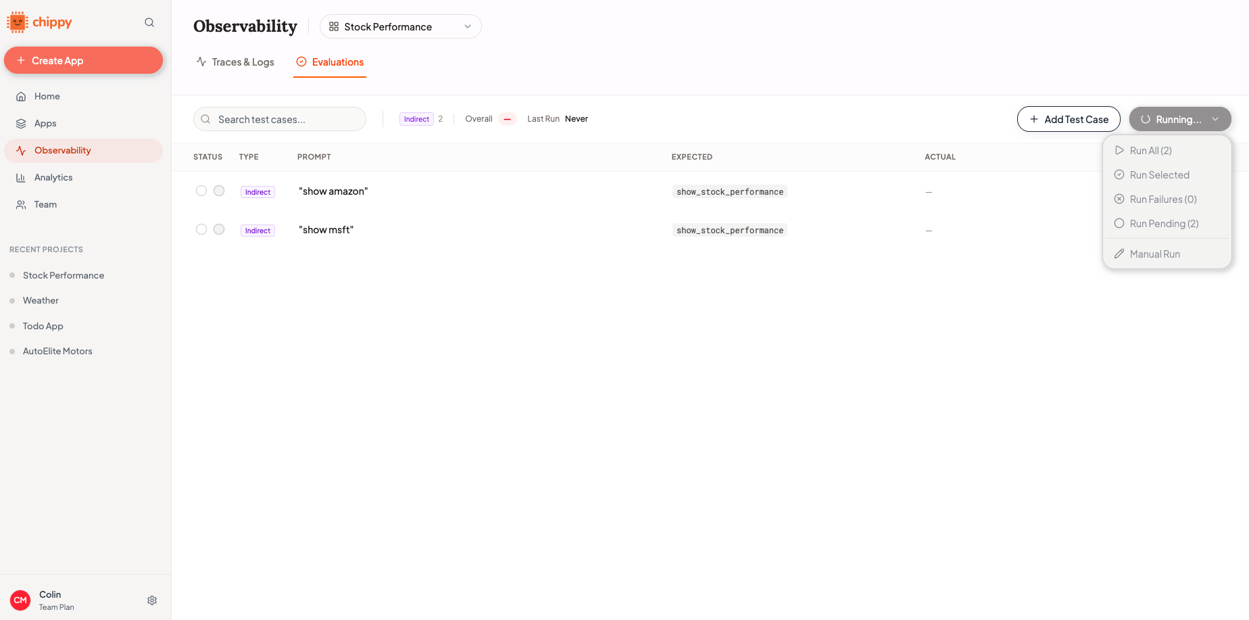
Task: Open AutoElite Motors recent project
Action: coord(57,351)
